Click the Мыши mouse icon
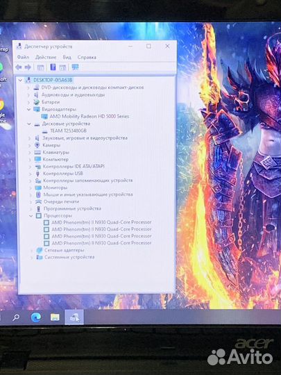Screen dimensions: 281x375 (38, 194)
